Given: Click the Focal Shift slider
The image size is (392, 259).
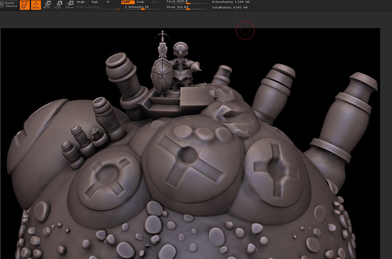Looking at the screenshot, I should coord(188,2).
